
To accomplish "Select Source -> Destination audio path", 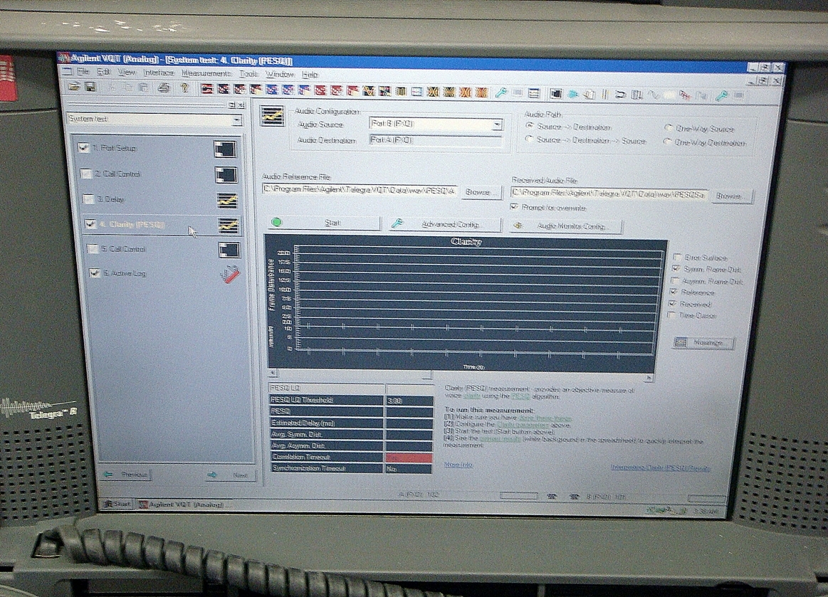I will pyautogui.click(x=530, y=126).
